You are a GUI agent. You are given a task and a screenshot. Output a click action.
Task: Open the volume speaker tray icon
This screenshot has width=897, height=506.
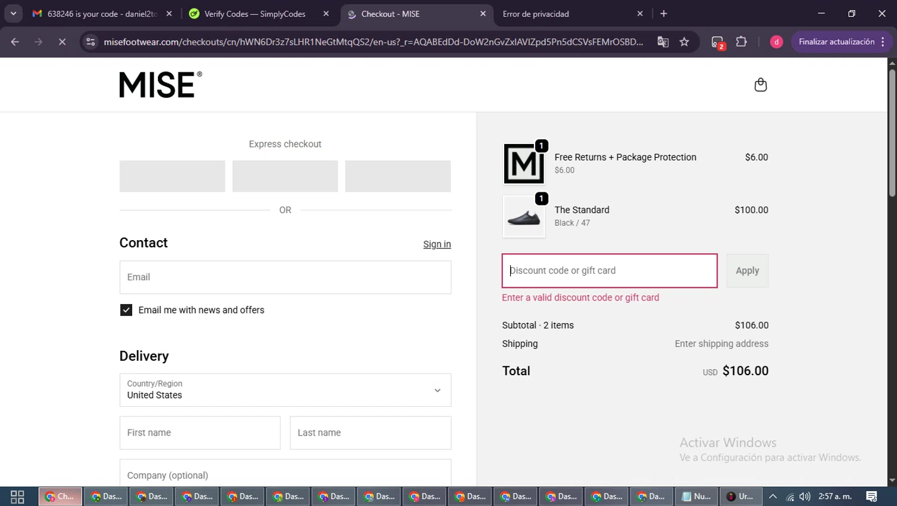point(805,496)
